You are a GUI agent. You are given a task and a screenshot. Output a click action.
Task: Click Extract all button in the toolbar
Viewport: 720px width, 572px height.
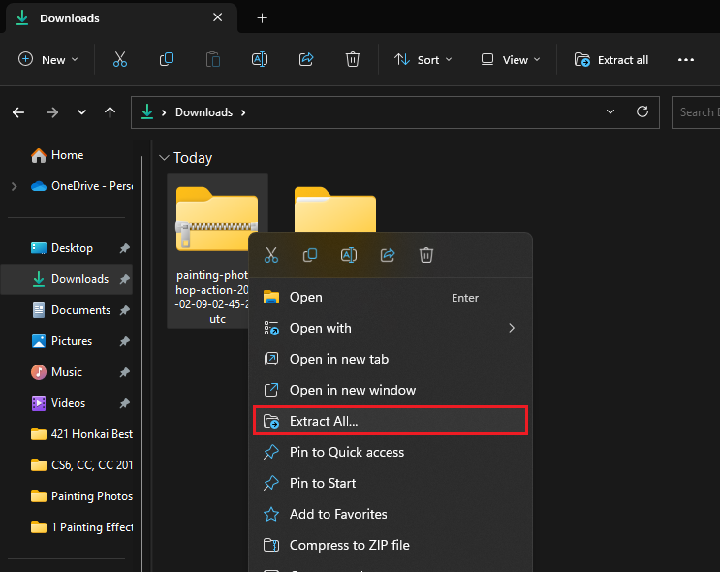click(611, 60)
